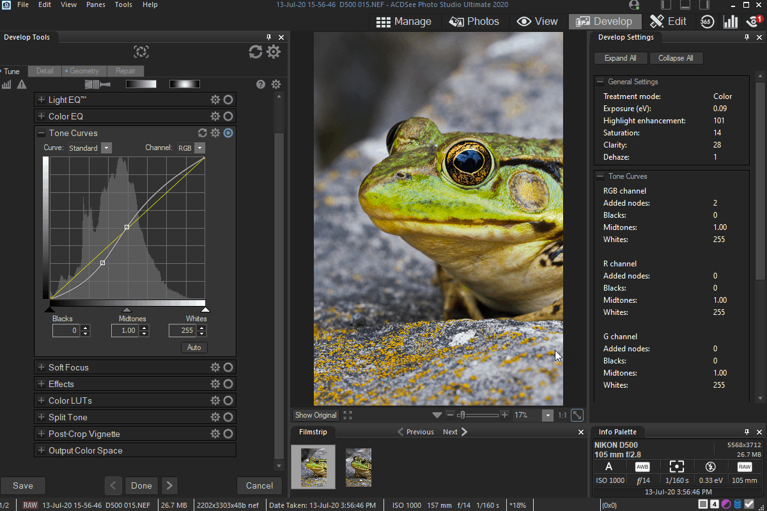Open the Channel RGB dropdown
The height and width of the screenshot is (511, 767).
point(199,148)
